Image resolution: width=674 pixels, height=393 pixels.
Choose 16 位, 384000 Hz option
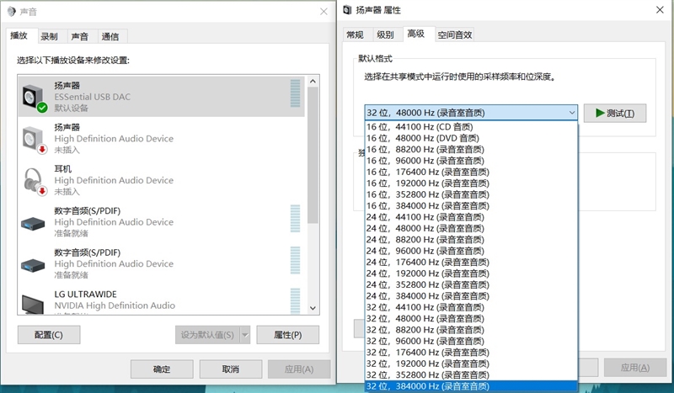(471, 205)
